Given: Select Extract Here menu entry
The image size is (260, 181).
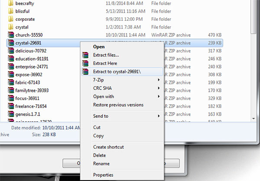Looking at the screenshot, I should 122,63.
